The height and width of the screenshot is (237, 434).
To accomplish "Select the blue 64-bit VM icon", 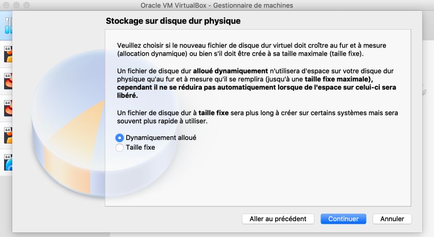I will [8, 162].
